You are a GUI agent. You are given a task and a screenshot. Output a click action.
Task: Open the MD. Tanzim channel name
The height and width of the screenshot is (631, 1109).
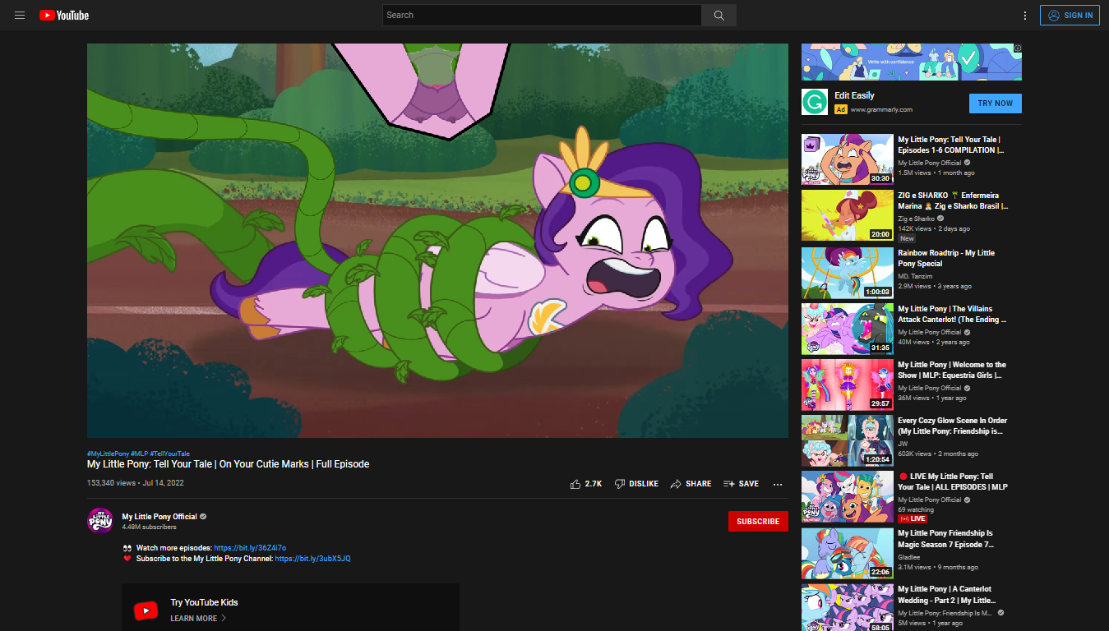point(916,275)
